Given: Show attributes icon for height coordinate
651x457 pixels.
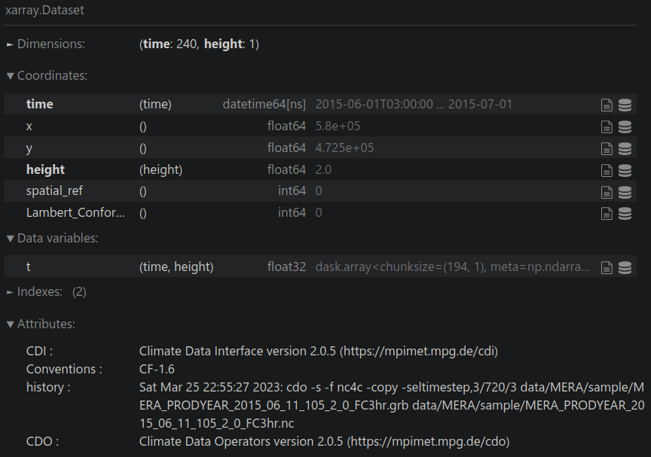Looking at the screenshot, I should 607,170.
